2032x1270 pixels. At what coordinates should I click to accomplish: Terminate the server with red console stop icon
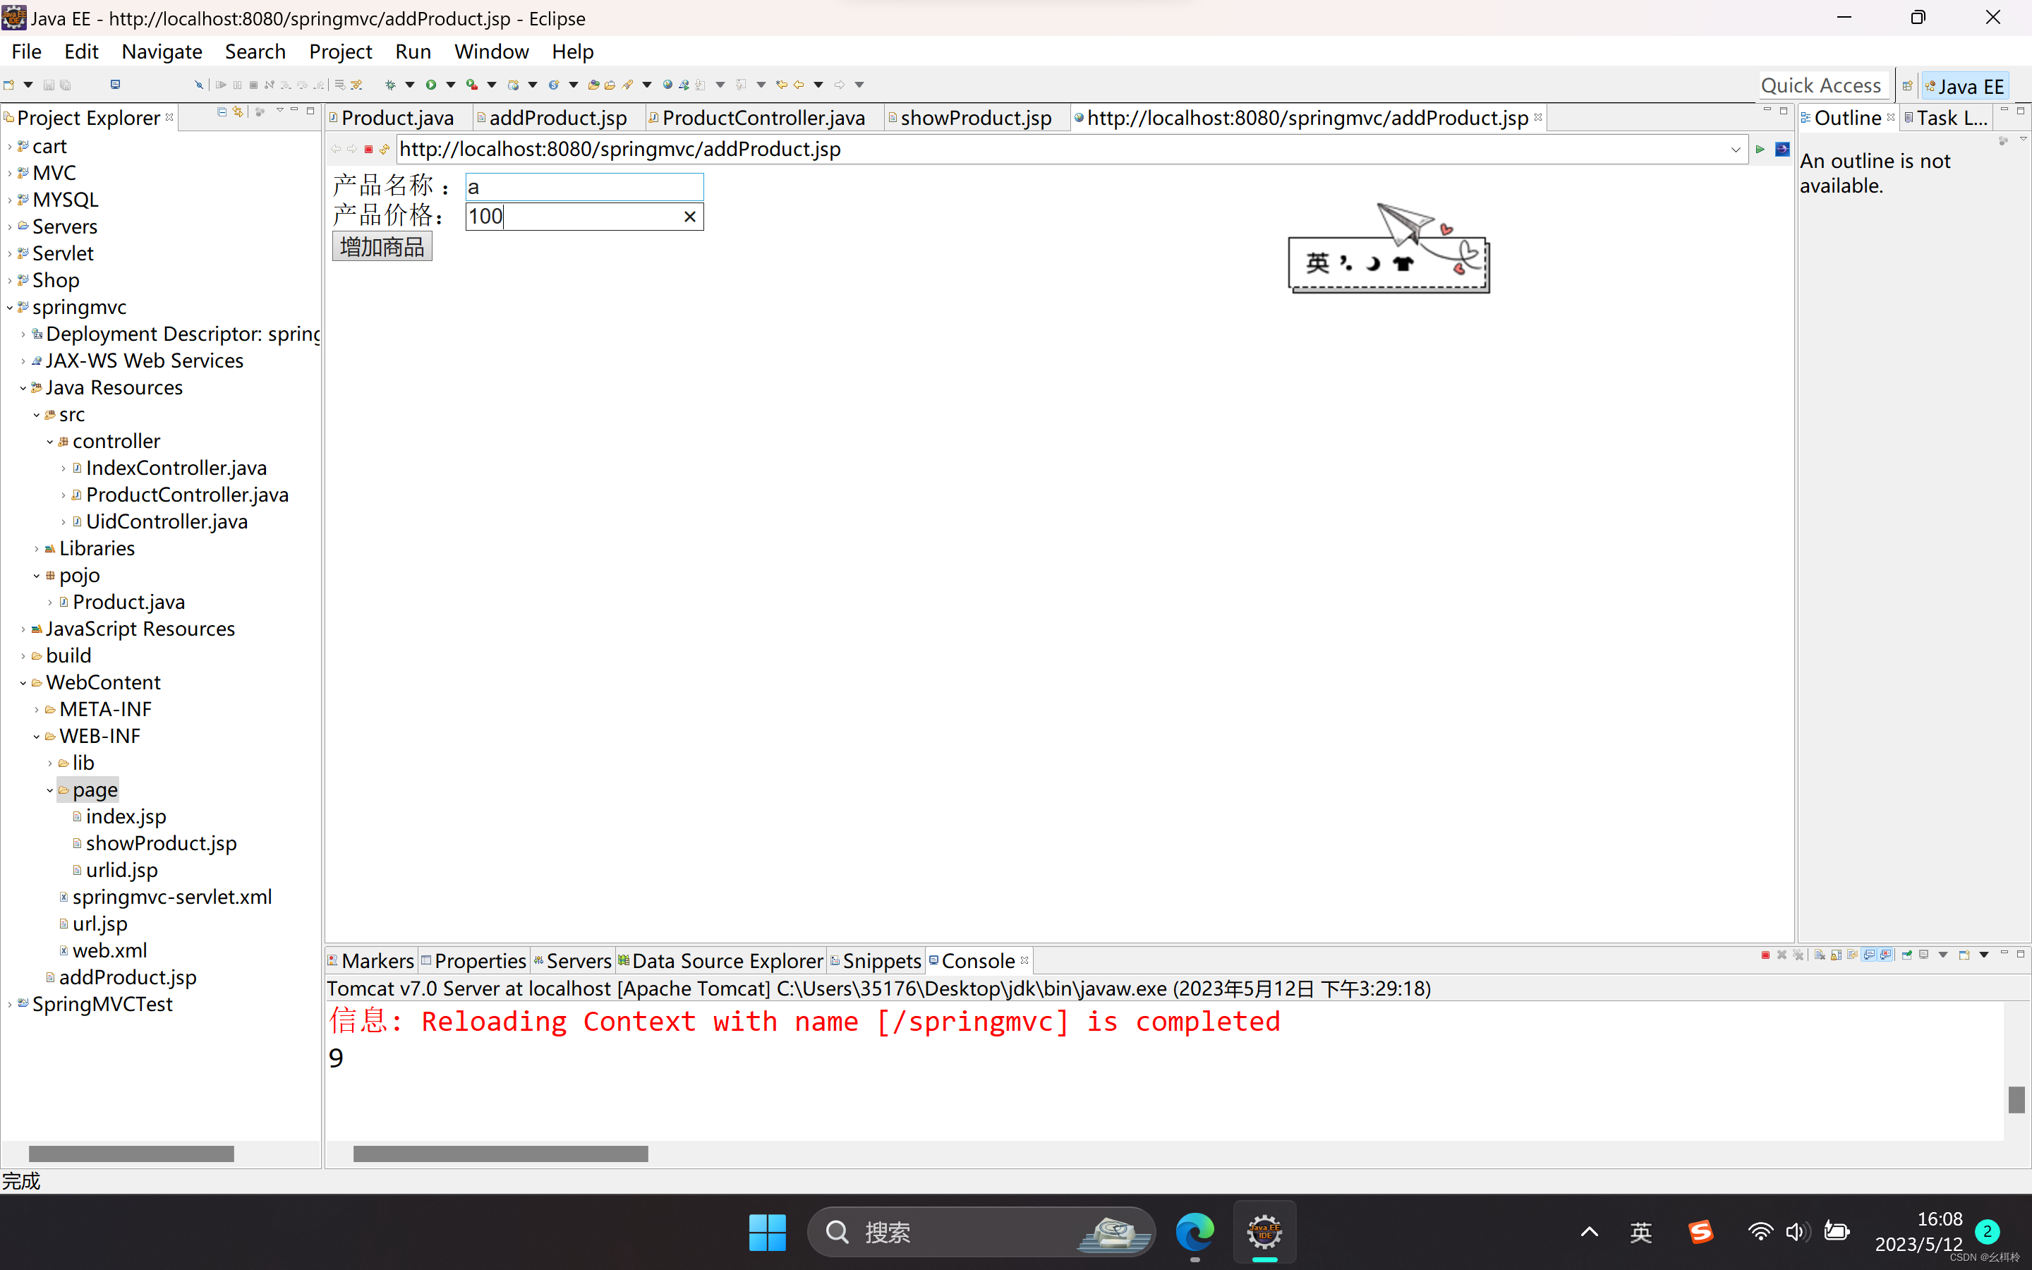[1766, 955]
